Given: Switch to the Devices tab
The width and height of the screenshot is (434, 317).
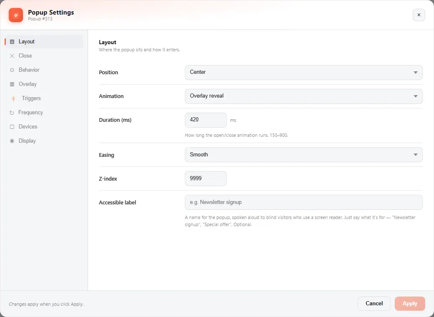Looking at the screenshot, I should click(x=44, y=127).
